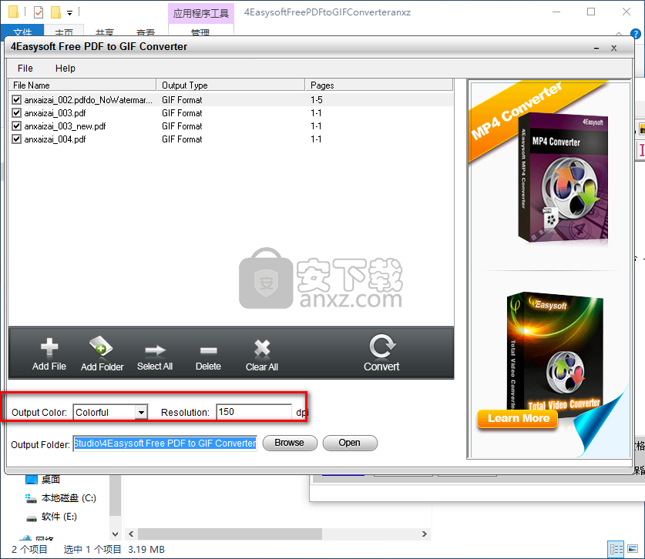Click the Clear All cross icon
The image size is (645, 559).
point(262,348)
